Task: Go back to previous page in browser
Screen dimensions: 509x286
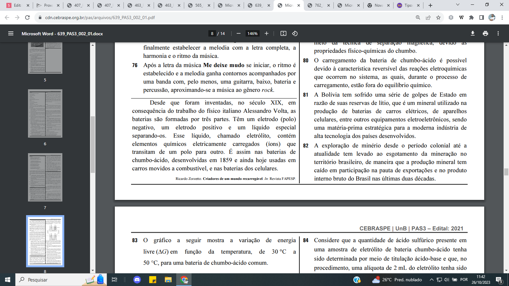Action: [7, 17]
